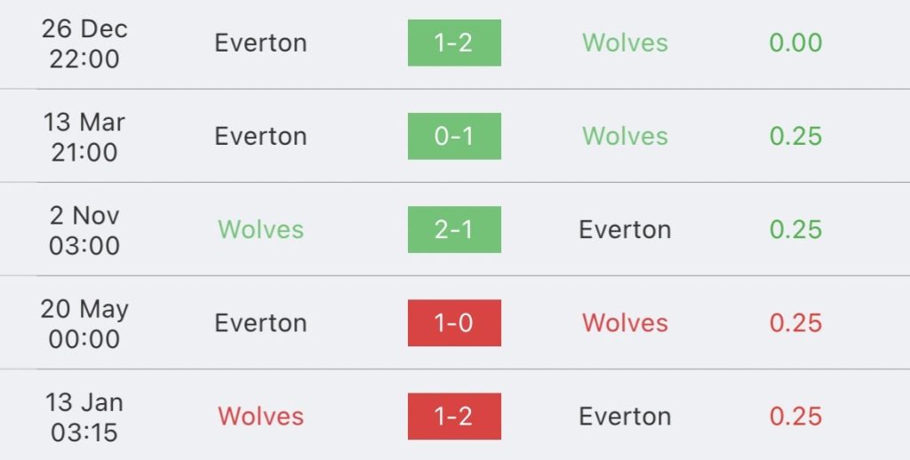The width and height of the screenshot is (910, 460).
Task: Click the 26 Dec 22:00 date
Action: click(84, 43)
